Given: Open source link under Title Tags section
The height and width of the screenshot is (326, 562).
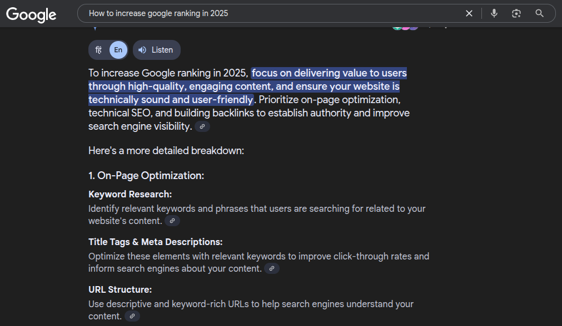Looking at the screenshot, I should 271,268.
